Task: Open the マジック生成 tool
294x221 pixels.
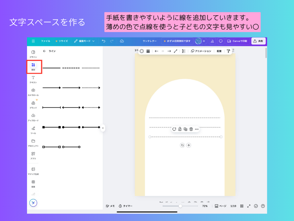Action: [x=33, y=170]
